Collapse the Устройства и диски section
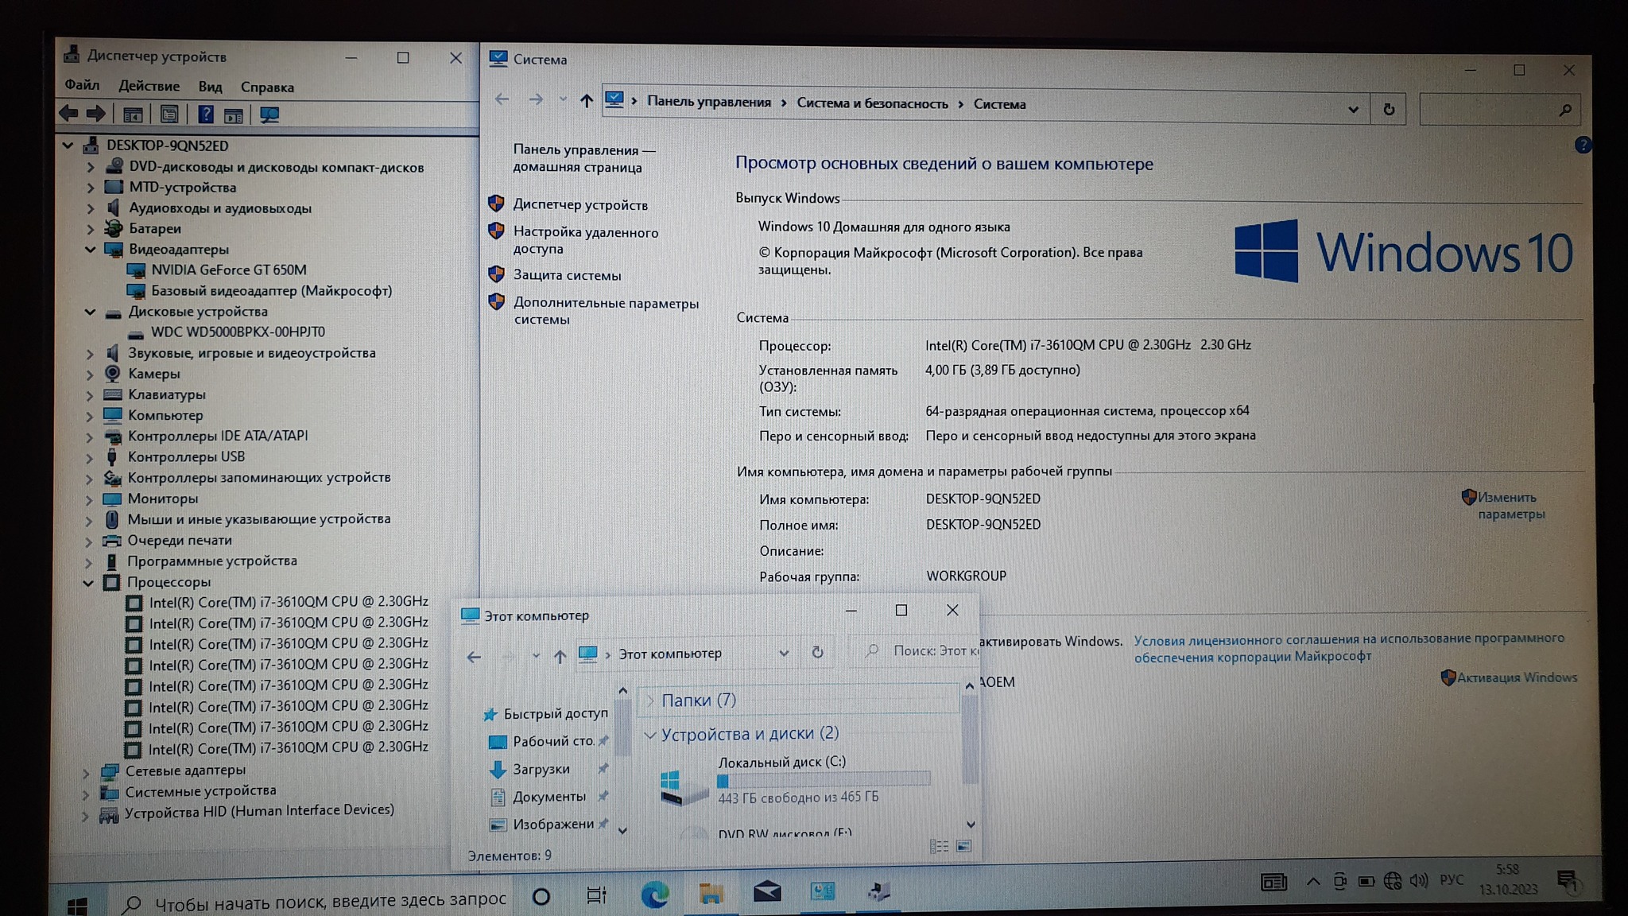Viewport: 1628px width, 916px height. pos(649,735)
